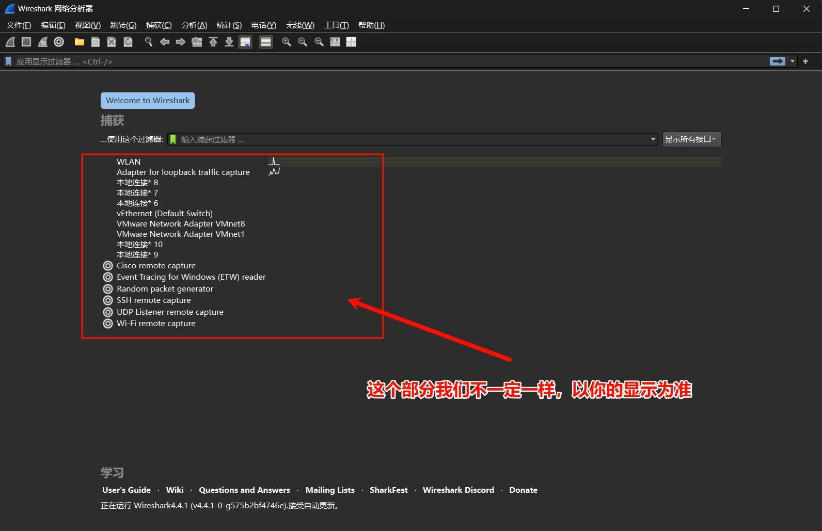Screen dimensions: 822x531
Task: Select the WLAN interface in list
Action: [129, 162]
